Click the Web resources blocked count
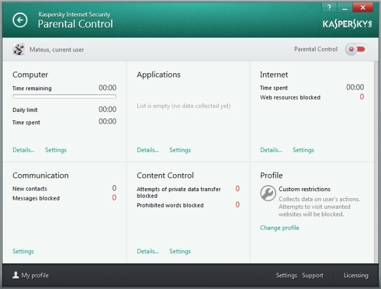 (x=362, y=97)
